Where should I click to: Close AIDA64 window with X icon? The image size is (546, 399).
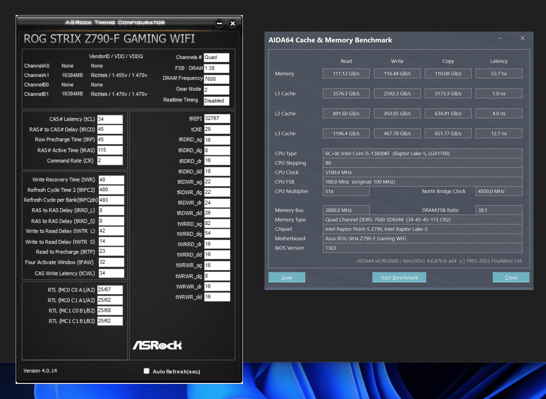click(522, 38)
